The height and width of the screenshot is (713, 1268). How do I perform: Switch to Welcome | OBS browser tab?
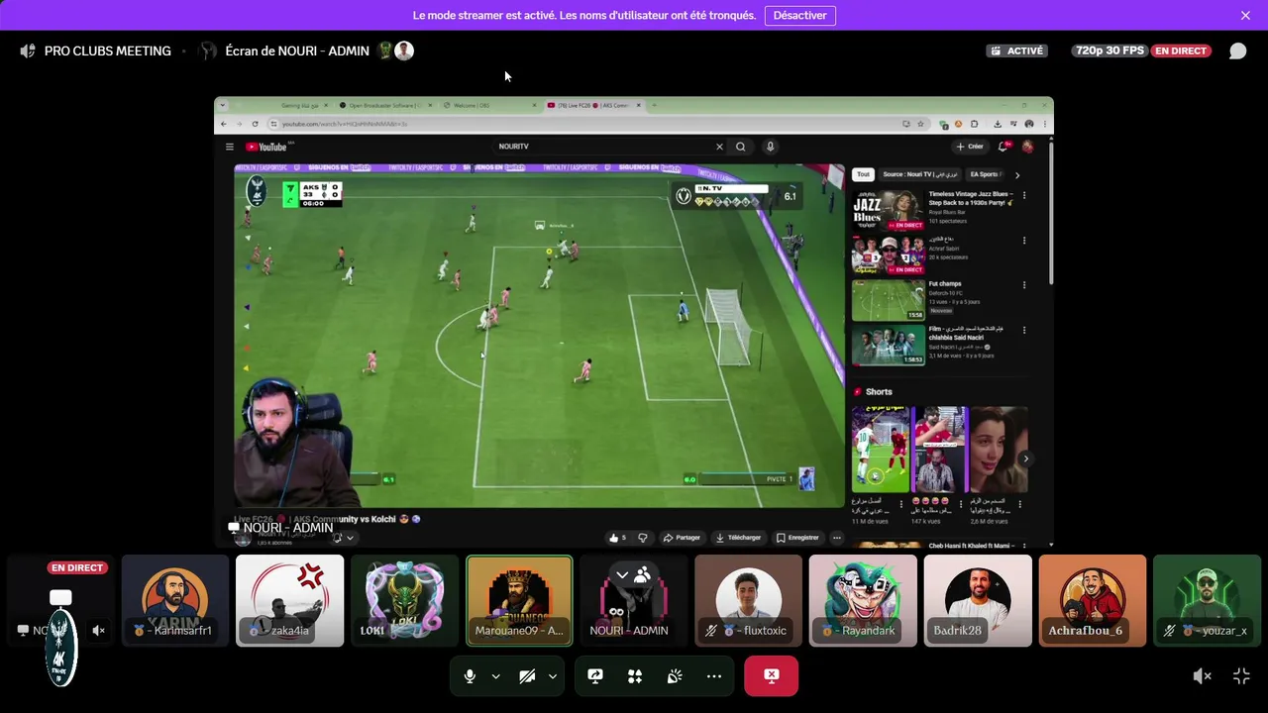[x=488, y=105]
